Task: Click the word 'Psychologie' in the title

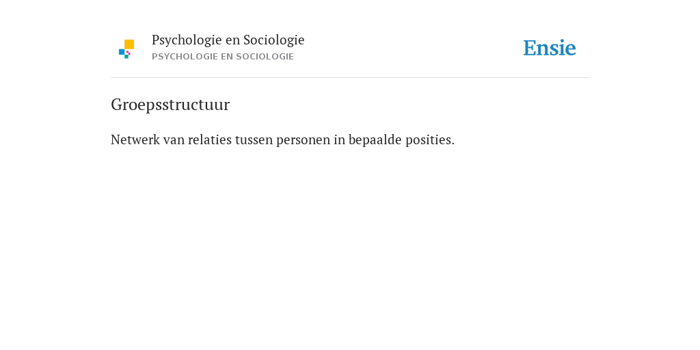Action: pyautogui.click(x=187, y=40)
